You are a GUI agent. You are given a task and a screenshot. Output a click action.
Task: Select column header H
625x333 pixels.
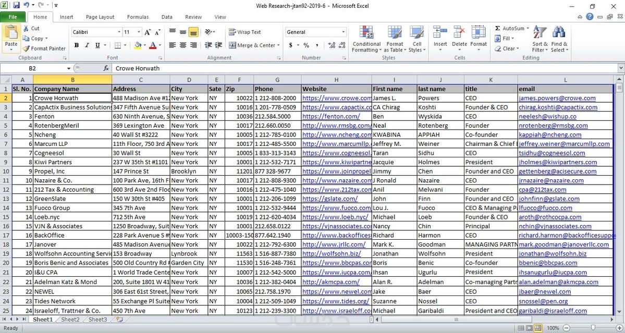[336, 80]
